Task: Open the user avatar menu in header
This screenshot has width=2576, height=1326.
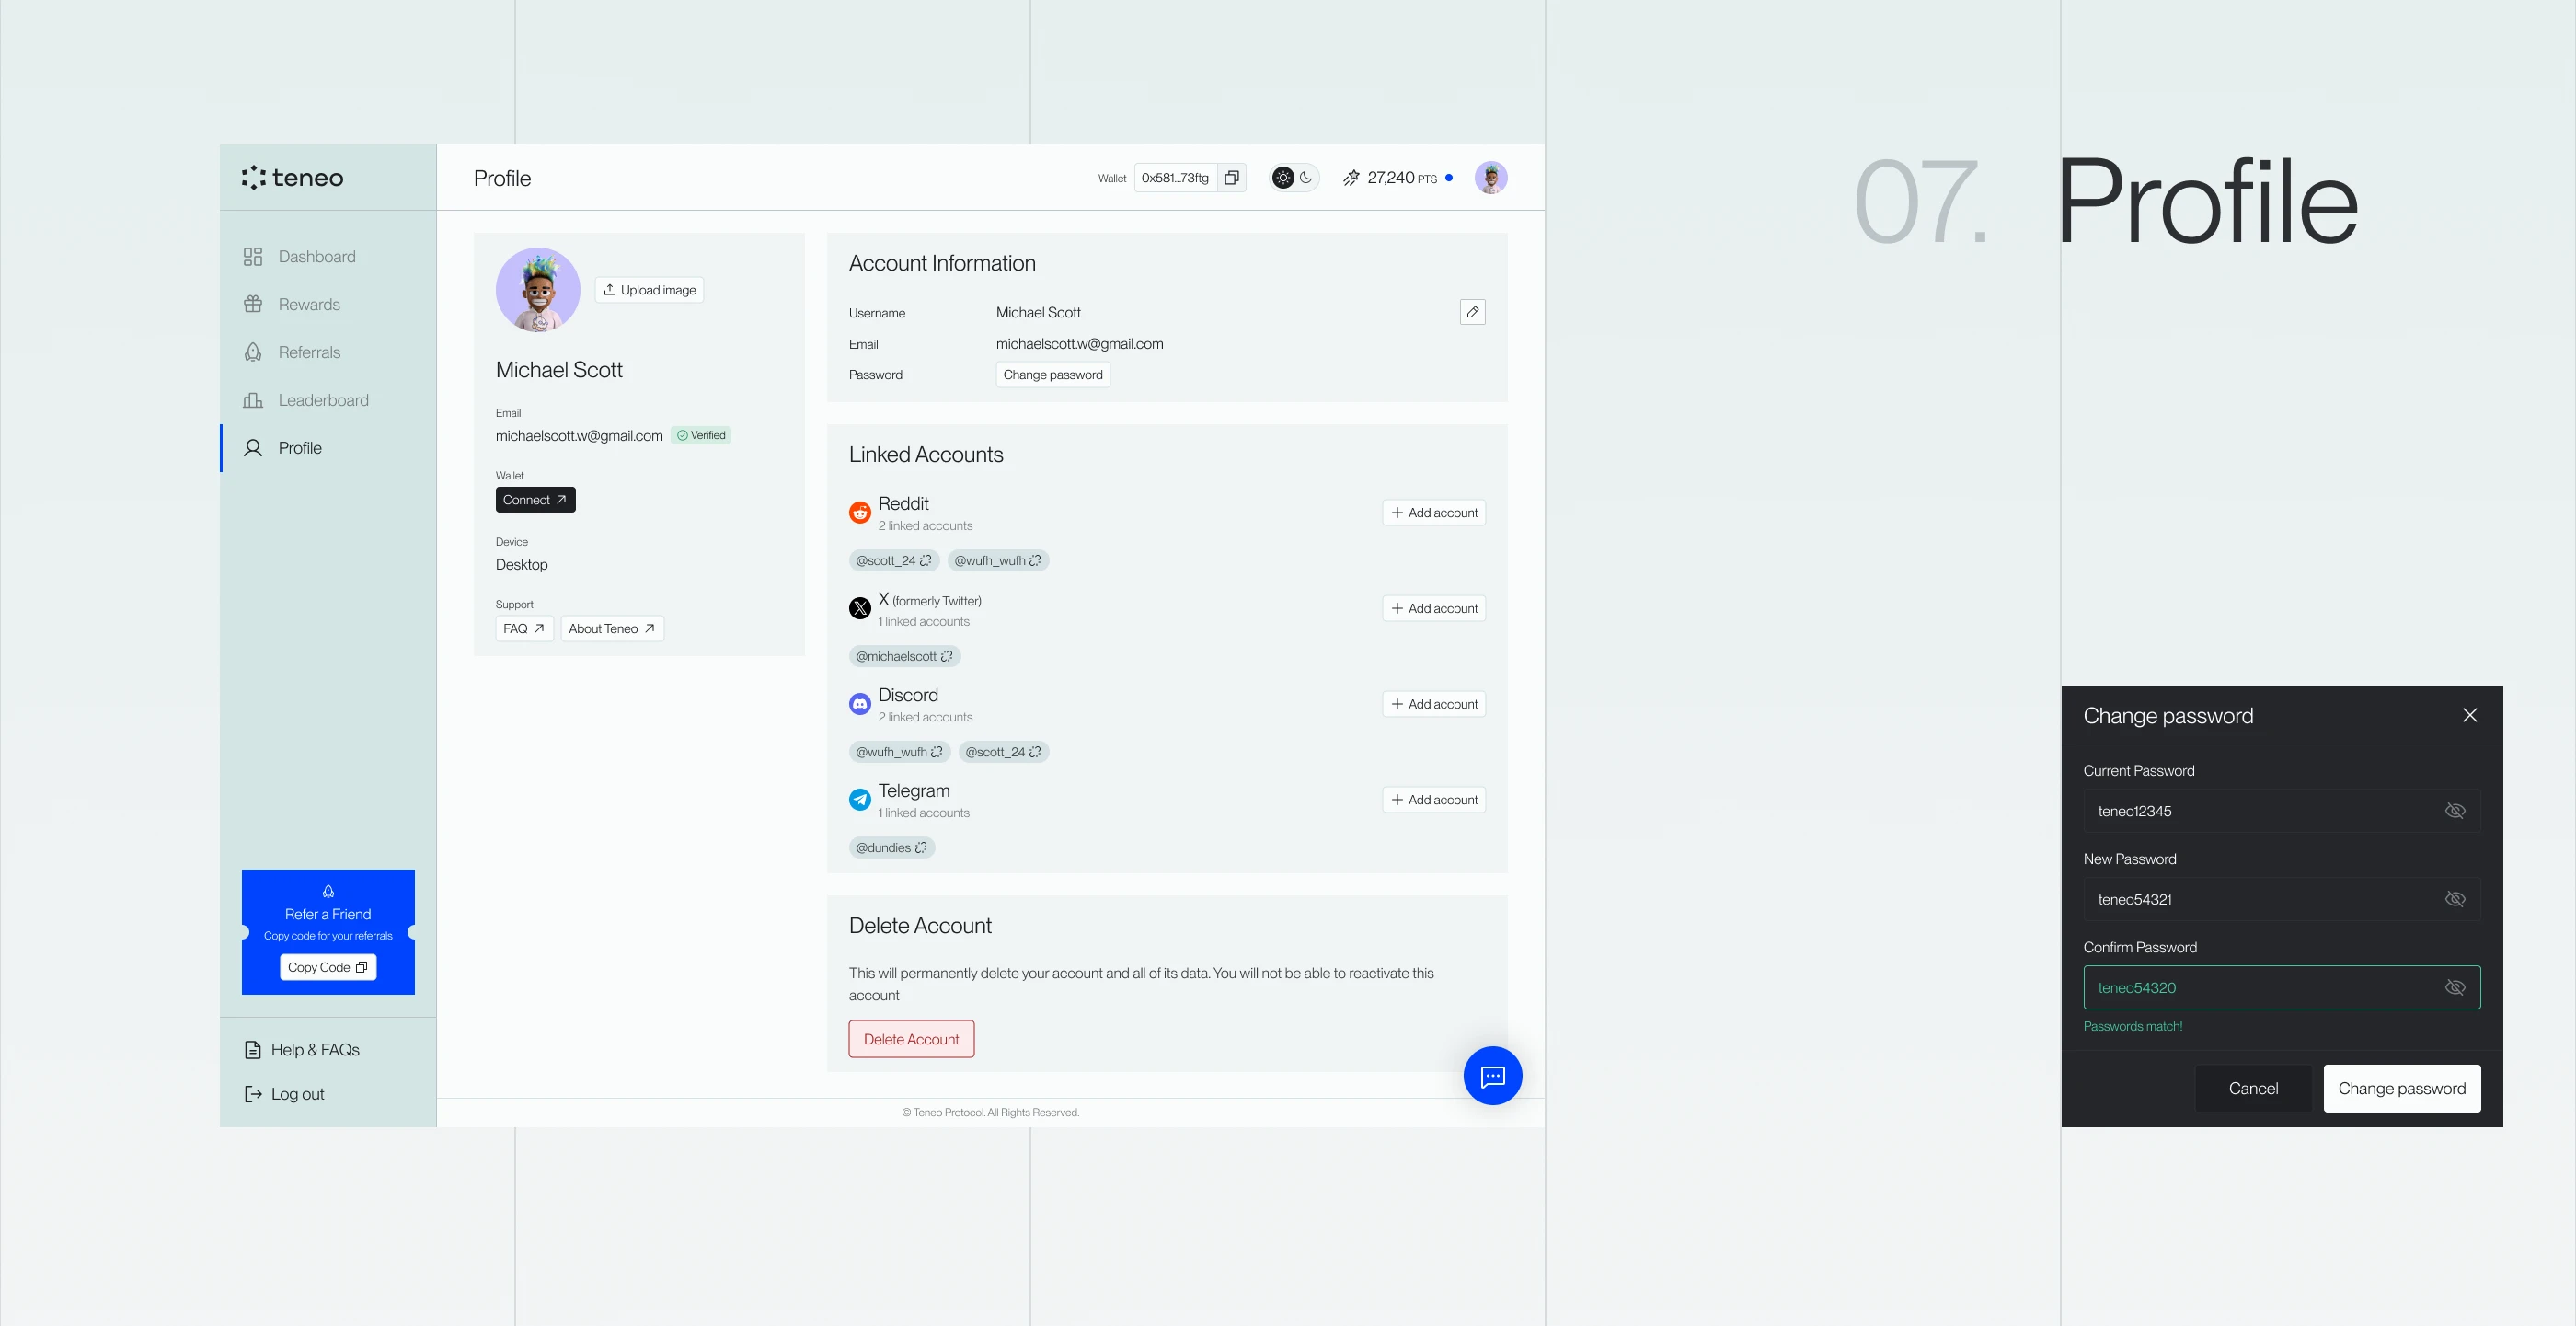Action: click(x=1490, y=178)
